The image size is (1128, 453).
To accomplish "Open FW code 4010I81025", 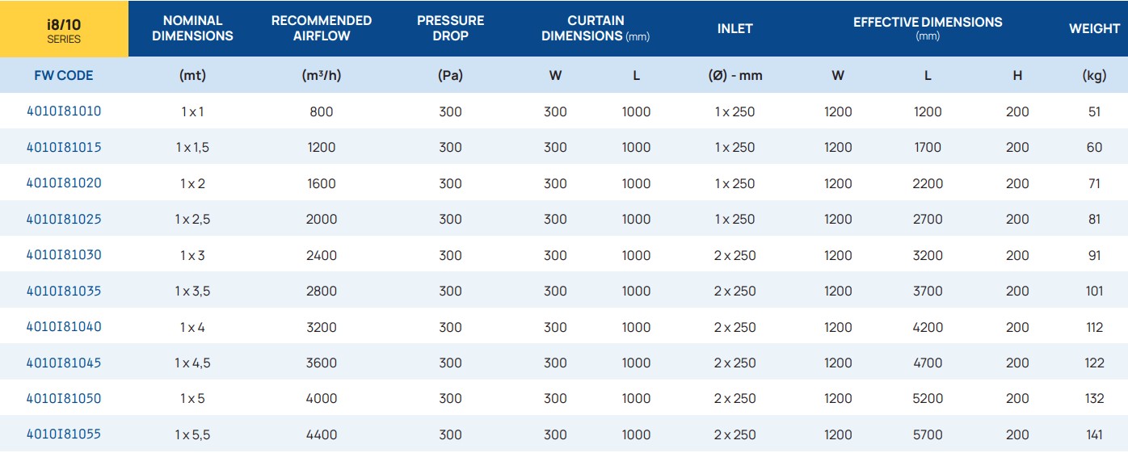I will pos(64,219).
